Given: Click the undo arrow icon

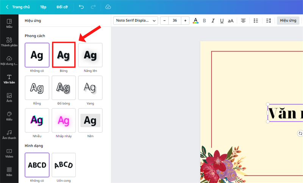Looking at the screenshot, I should click(81, 7).
